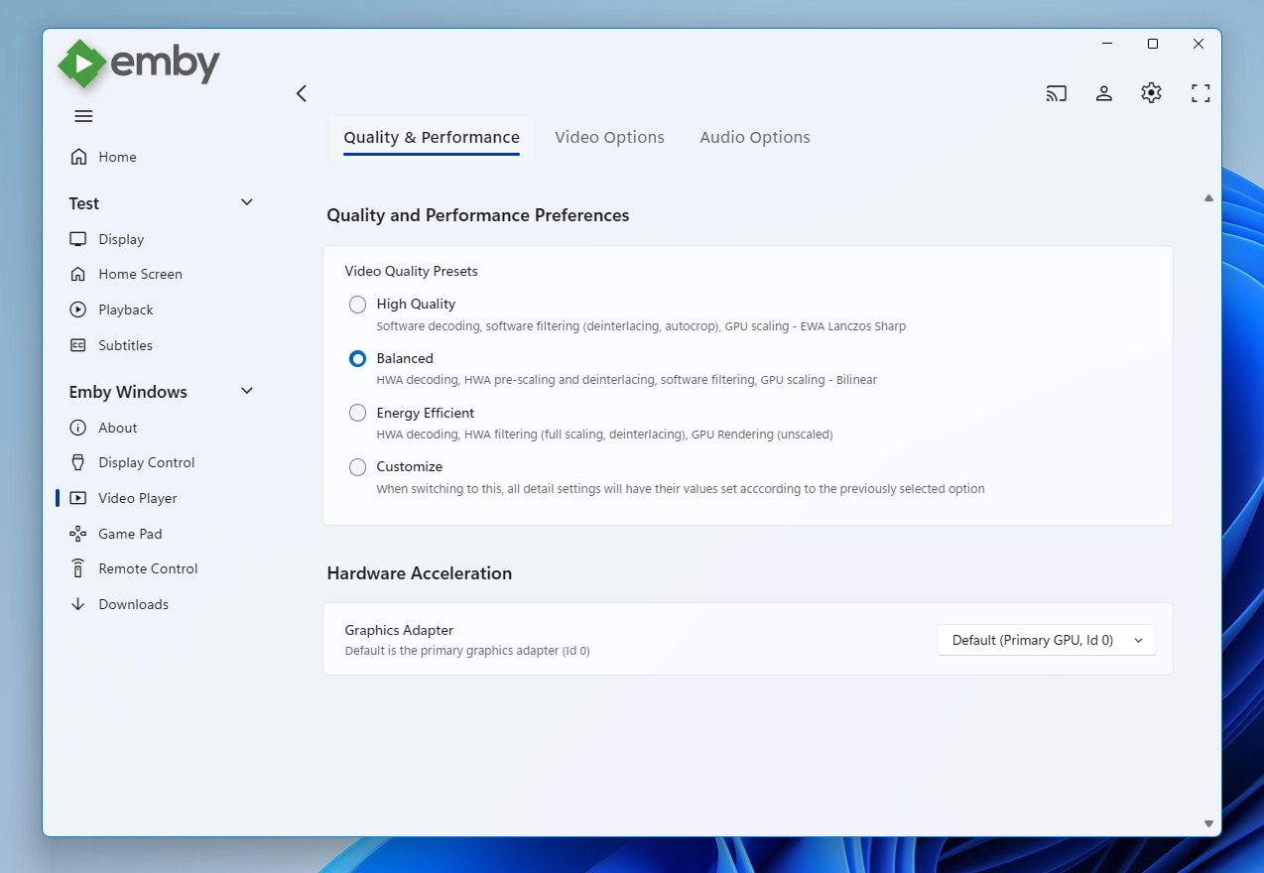Viewport: 1264px width, 873px height.
Task: Open the cast to device icon
Action: [x=1057, y=93]
